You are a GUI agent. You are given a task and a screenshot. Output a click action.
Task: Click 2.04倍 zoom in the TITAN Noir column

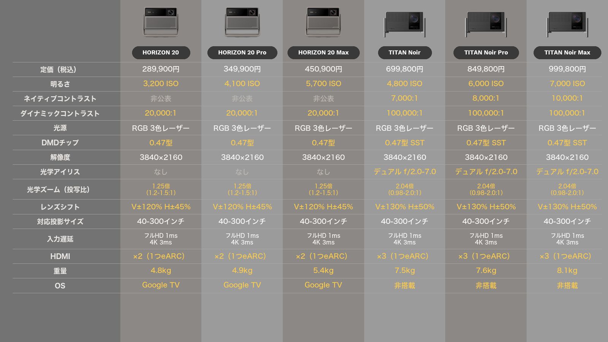point(405,186)
